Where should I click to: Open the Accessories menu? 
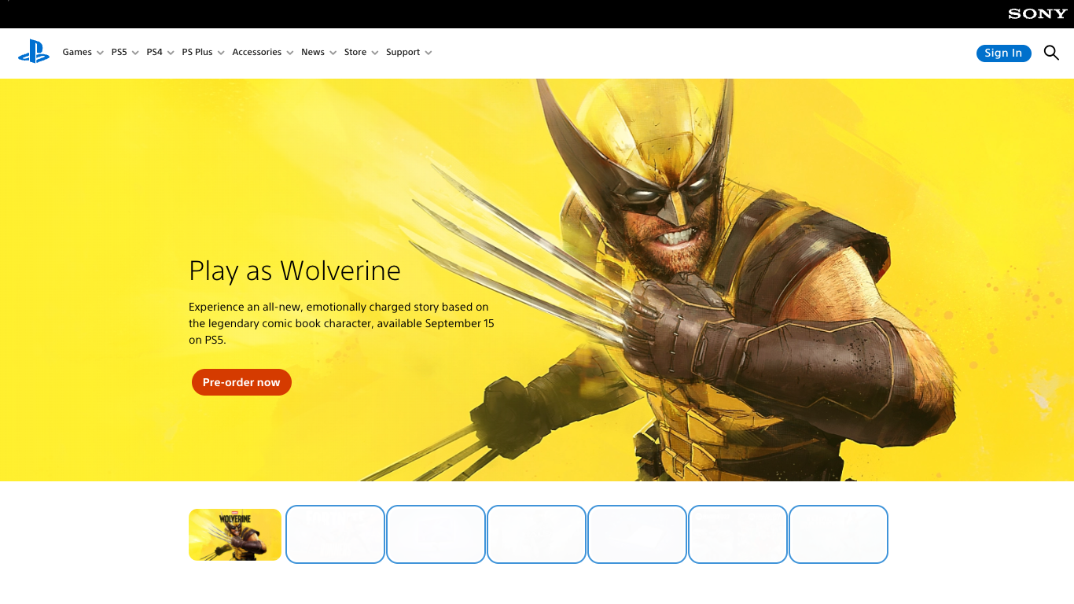pyautogui.click(x=263, y=52)
